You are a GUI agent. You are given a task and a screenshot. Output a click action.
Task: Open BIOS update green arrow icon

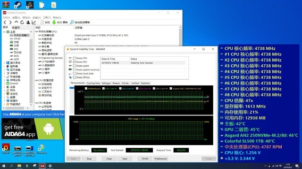54,23
